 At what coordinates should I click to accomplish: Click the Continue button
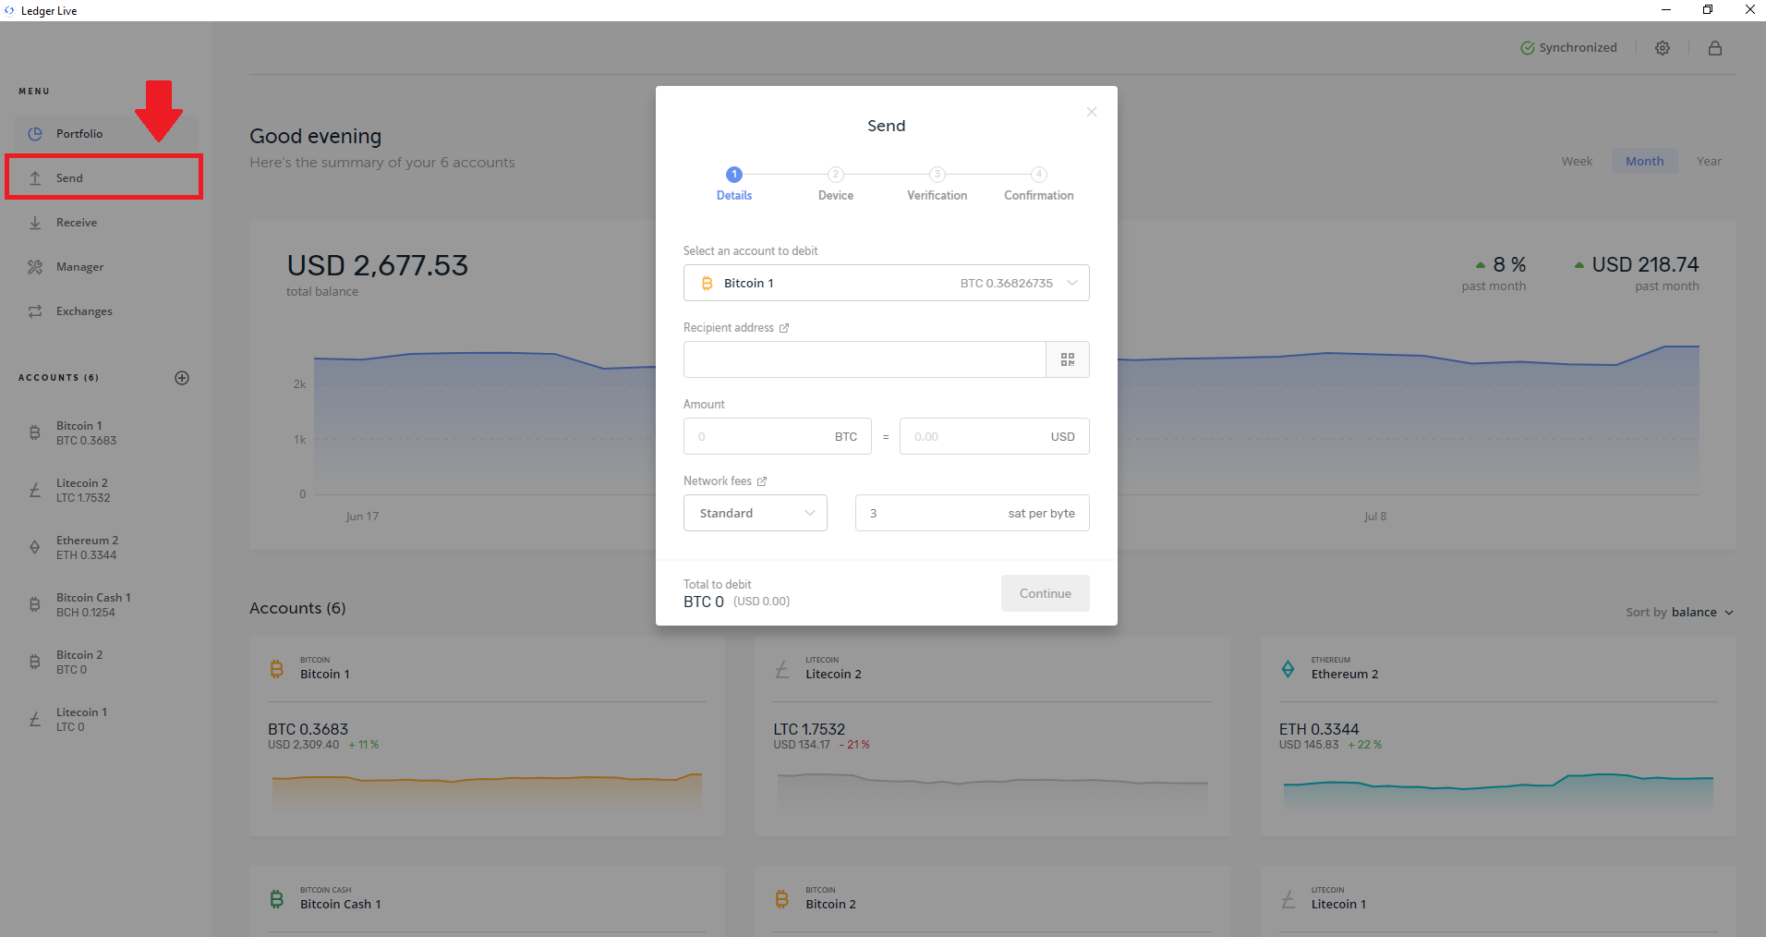tap(1046, 593)
